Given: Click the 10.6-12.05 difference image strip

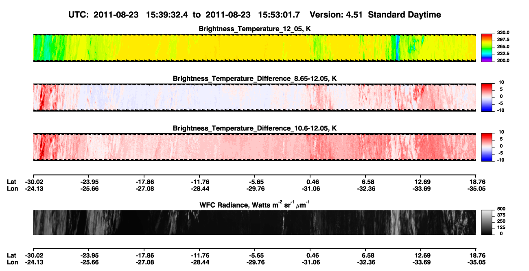Looking at the screenshot, I should (x=255, y=147).
